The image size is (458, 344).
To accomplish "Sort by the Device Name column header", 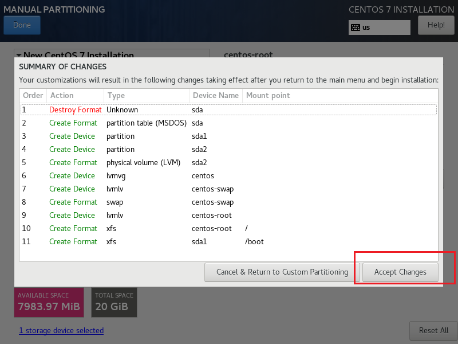I will click(216, 95).
